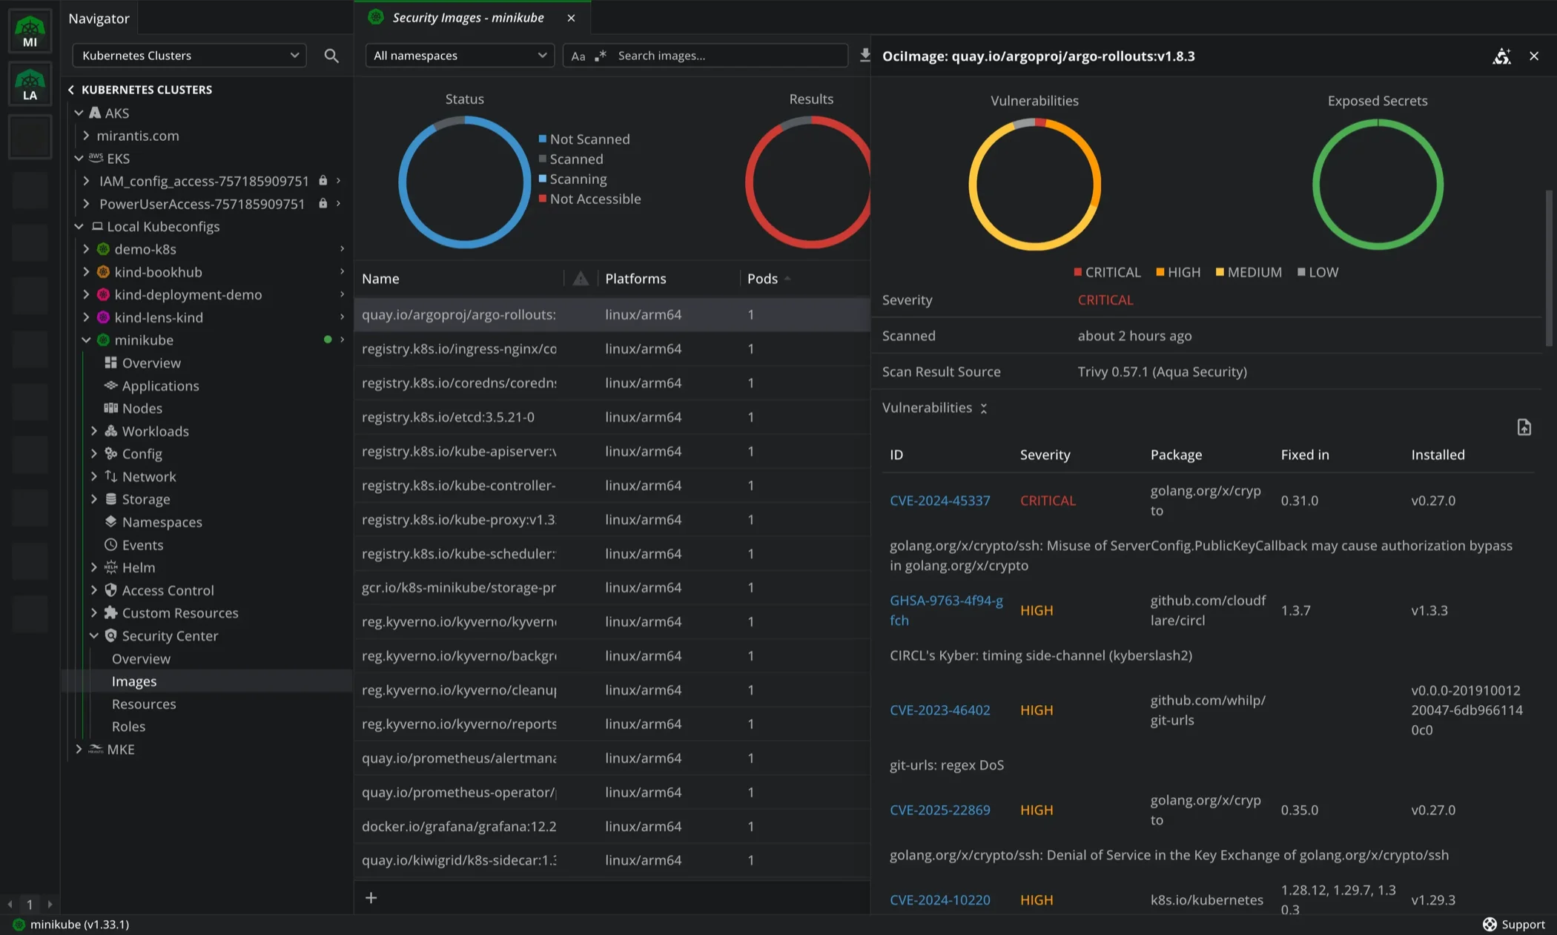Click the Vulnerabilities donut chart ring
This screenshot has width=1557, height=935.
pyautogui.click(x=973, y=185)
